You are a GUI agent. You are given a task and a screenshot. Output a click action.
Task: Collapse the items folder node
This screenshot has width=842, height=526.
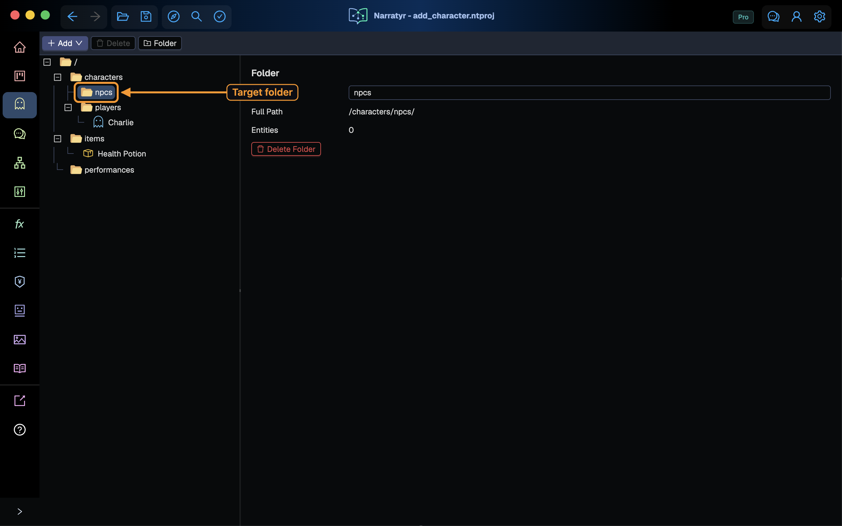coord(58,138)
